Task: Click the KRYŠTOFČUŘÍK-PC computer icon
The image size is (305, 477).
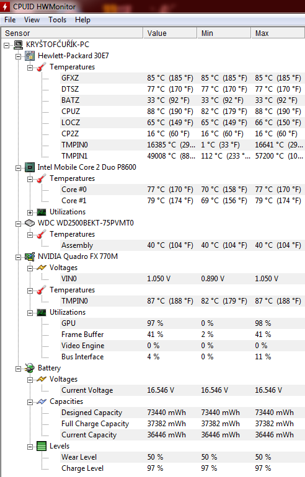Action: [18, 45]
